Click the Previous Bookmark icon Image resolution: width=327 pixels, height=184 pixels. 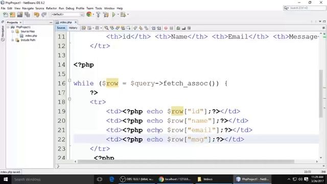point(135,28)
